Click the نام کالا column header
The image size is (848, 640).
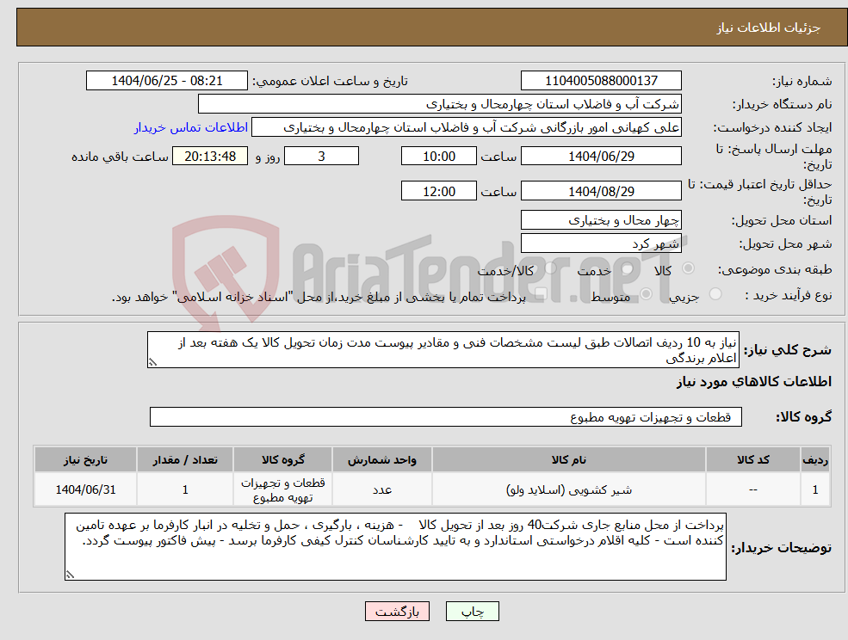tap(568, 460)
